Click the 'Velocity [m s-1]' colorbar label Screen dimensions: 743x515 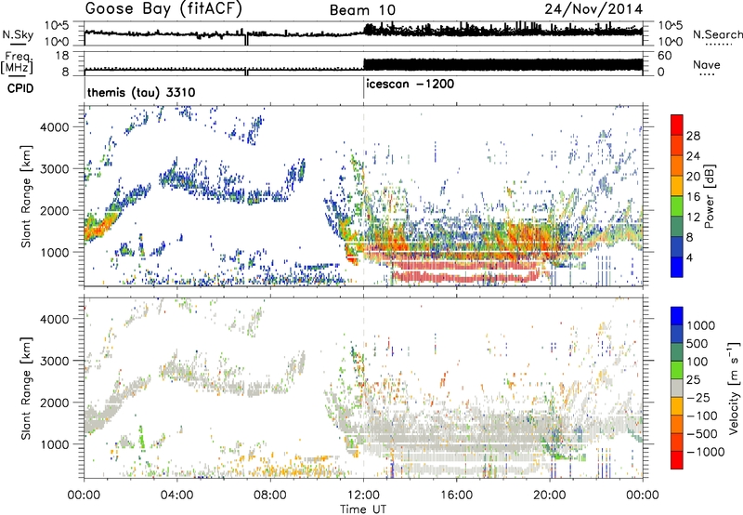pos(734,388)
